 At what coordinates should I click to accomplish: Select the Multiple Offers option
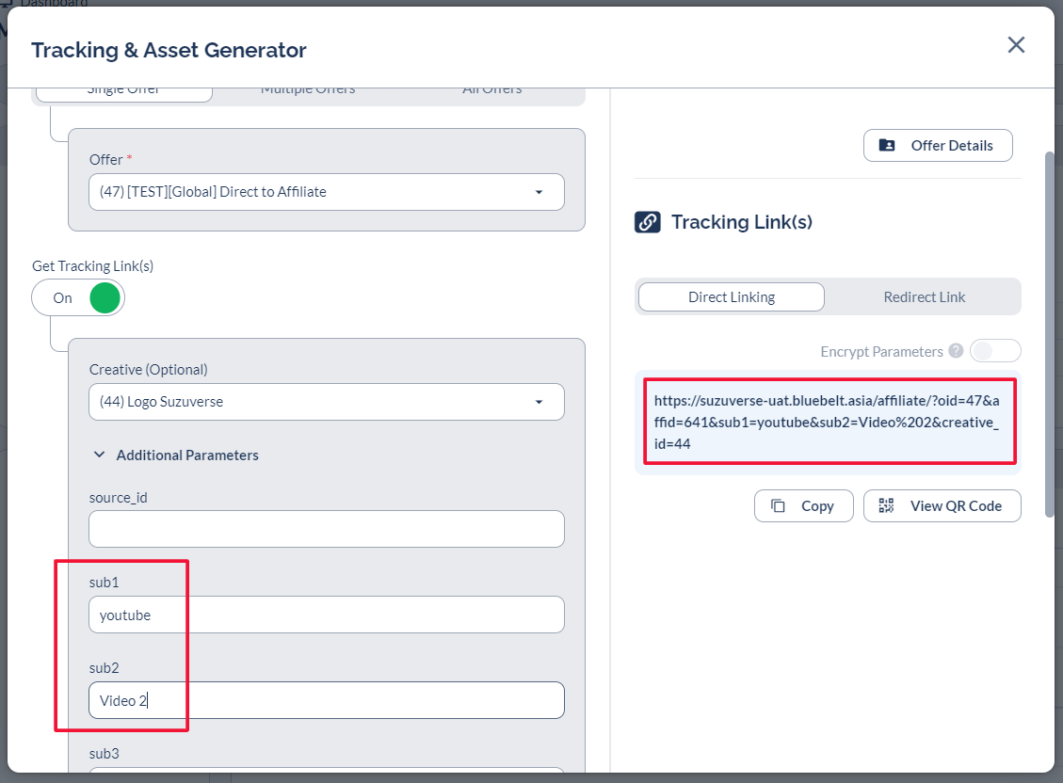click(308, 91)
